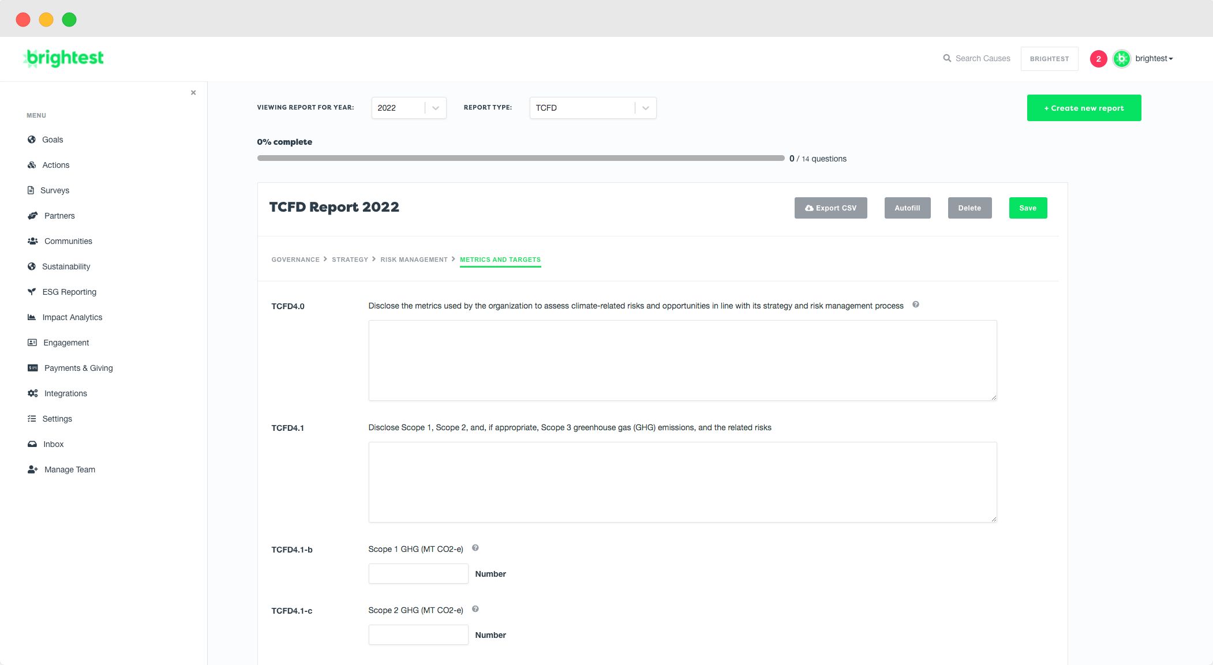The image size is (1213, 665).
Task: Click the Communities people icon
Action: [33, 241]
